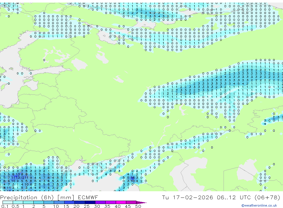Click the 'Precipitation (6h) [mm] ECMWF' title
This screenshot has height=208, width=283.
[x=49, y=198]
